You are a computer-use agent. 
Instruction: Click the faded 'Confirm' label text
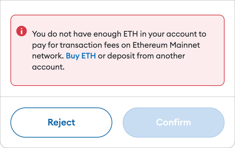(x=174, y=123)
